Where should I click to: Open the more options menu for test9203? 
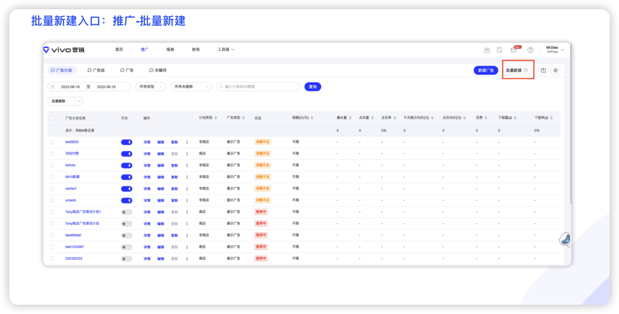click(x=187, y=142)
